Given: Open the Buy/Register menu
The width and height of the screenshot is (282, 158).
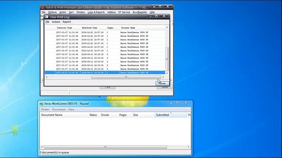Looking at the screenshot, I should (140, 12).
